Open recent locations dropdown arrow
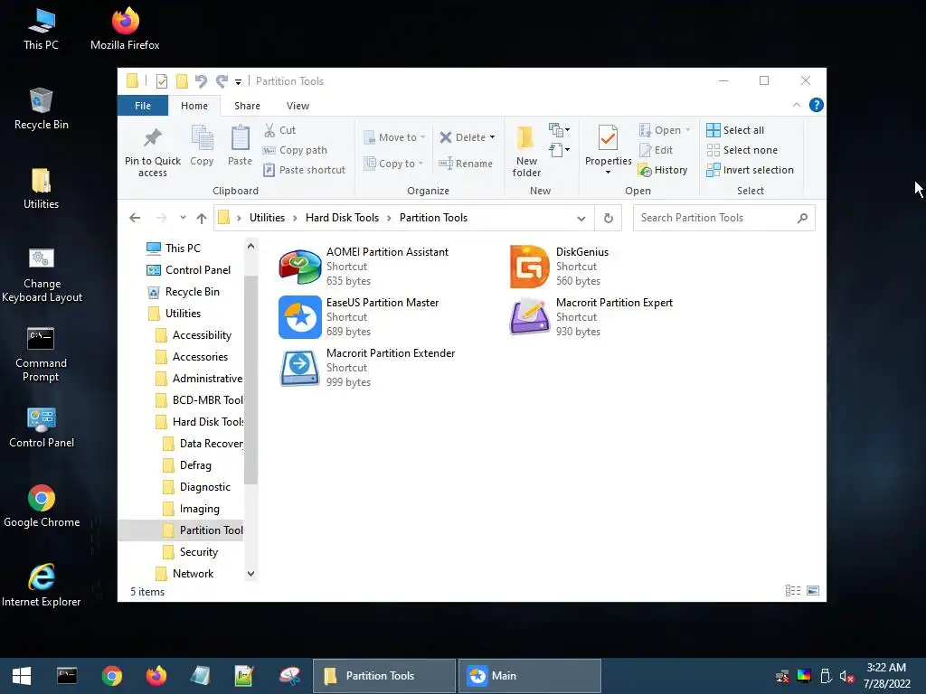Viewport: 926px width, 694px height. point(183,218)
